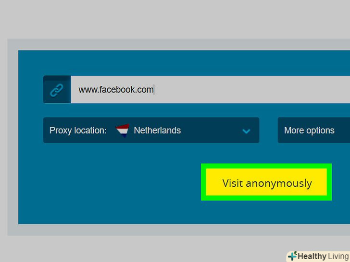
Task: Click the Netherlands flag icon
Action: (122, 131)
